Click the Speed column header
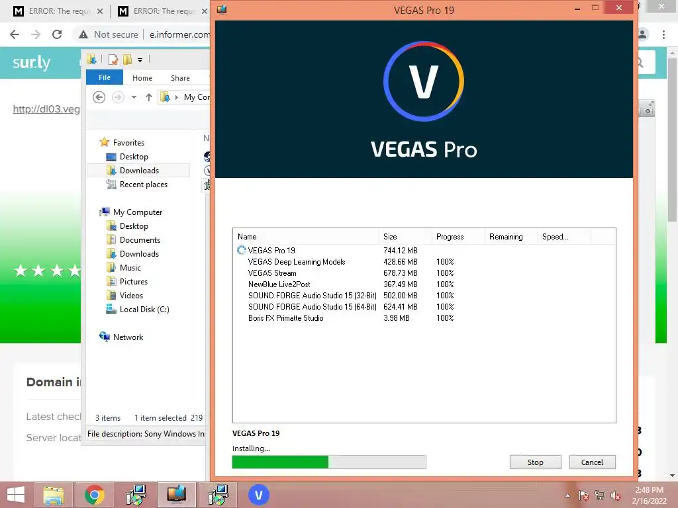This screenshot has width=678, height=508. pyautogui.click(x=564, y=237)
